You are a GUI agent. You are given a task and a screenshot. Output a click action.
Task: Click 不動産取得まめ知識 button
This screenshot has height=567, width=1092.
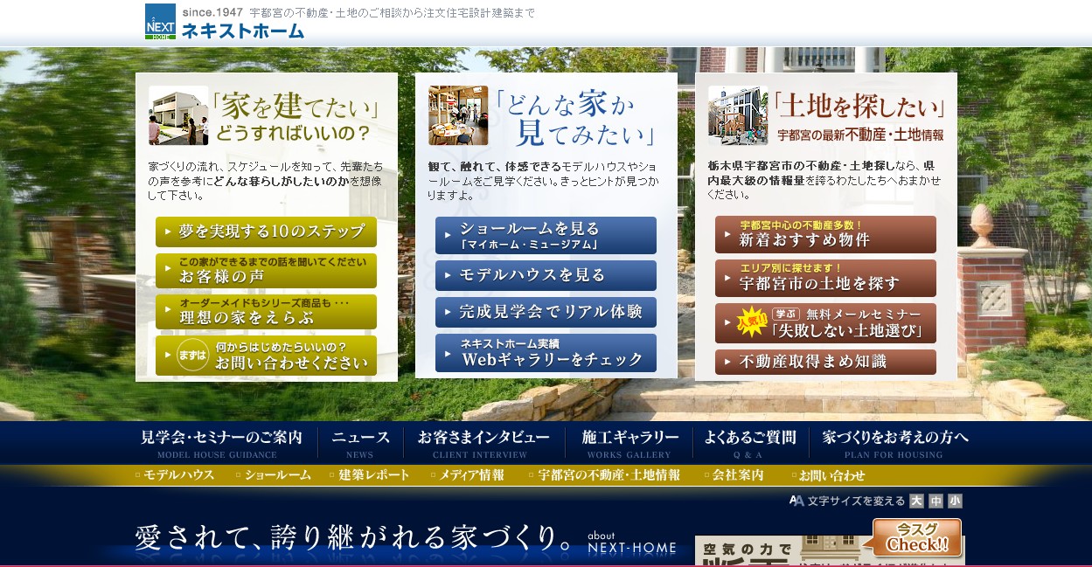click(825, 362)
